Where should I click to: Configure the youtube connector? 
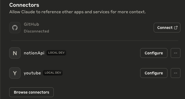coord(154,73)
